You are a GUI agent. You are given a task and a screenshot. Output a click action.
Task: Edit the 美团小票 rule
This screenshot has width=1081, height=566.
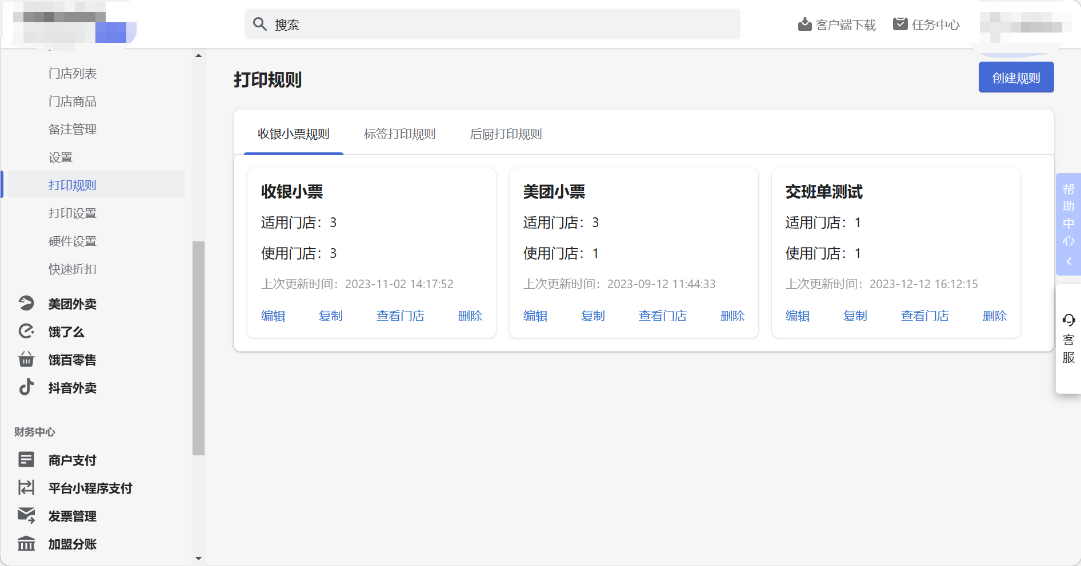coord(535,316)
